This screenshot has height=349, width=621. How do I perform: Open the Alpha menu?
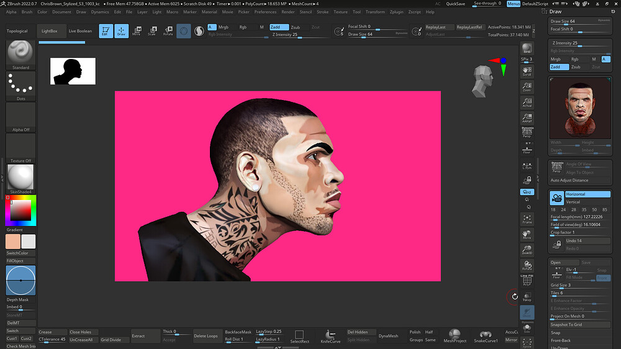(11, 12)
